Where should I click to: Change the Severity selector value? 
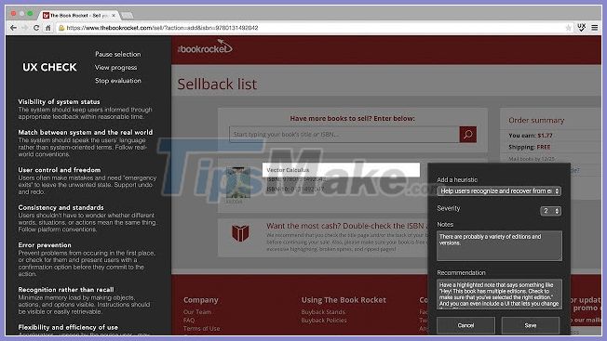(550, 211)
